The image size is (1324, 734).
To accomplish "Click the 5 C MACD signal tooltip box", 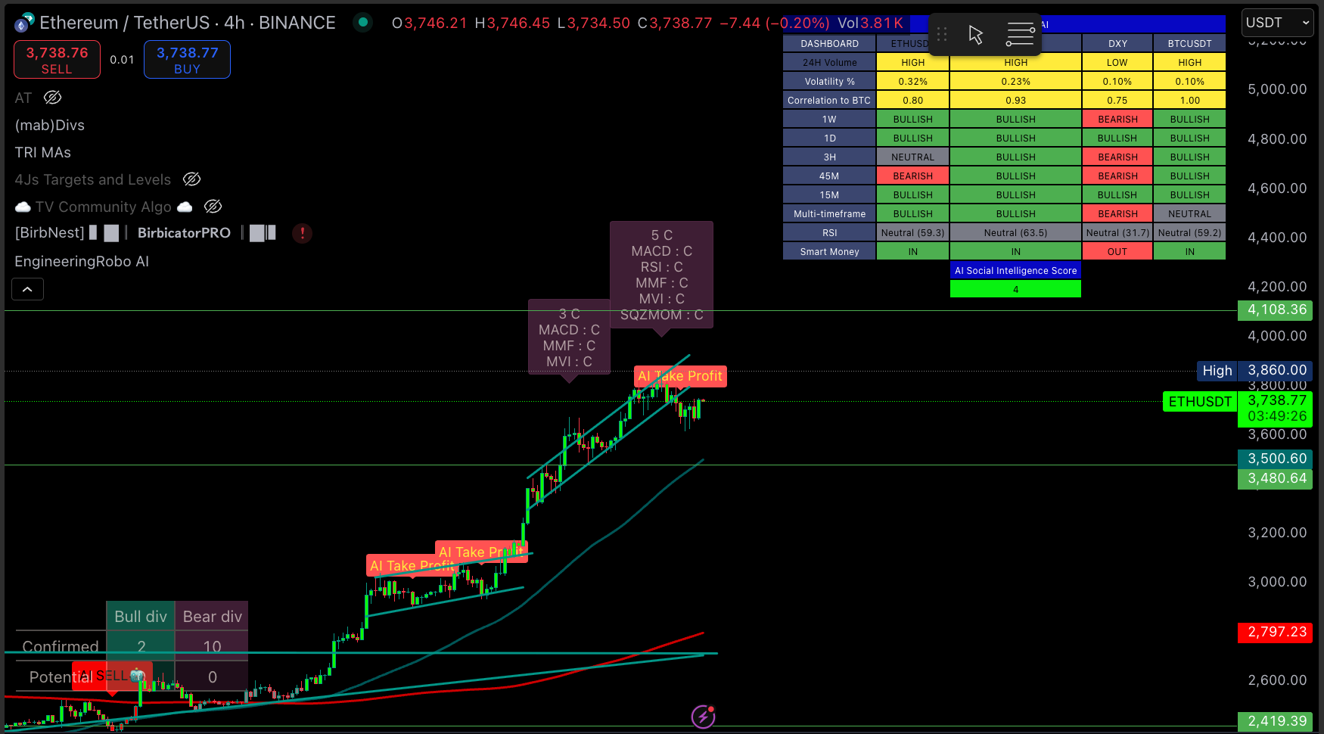I will coord(662,275).
